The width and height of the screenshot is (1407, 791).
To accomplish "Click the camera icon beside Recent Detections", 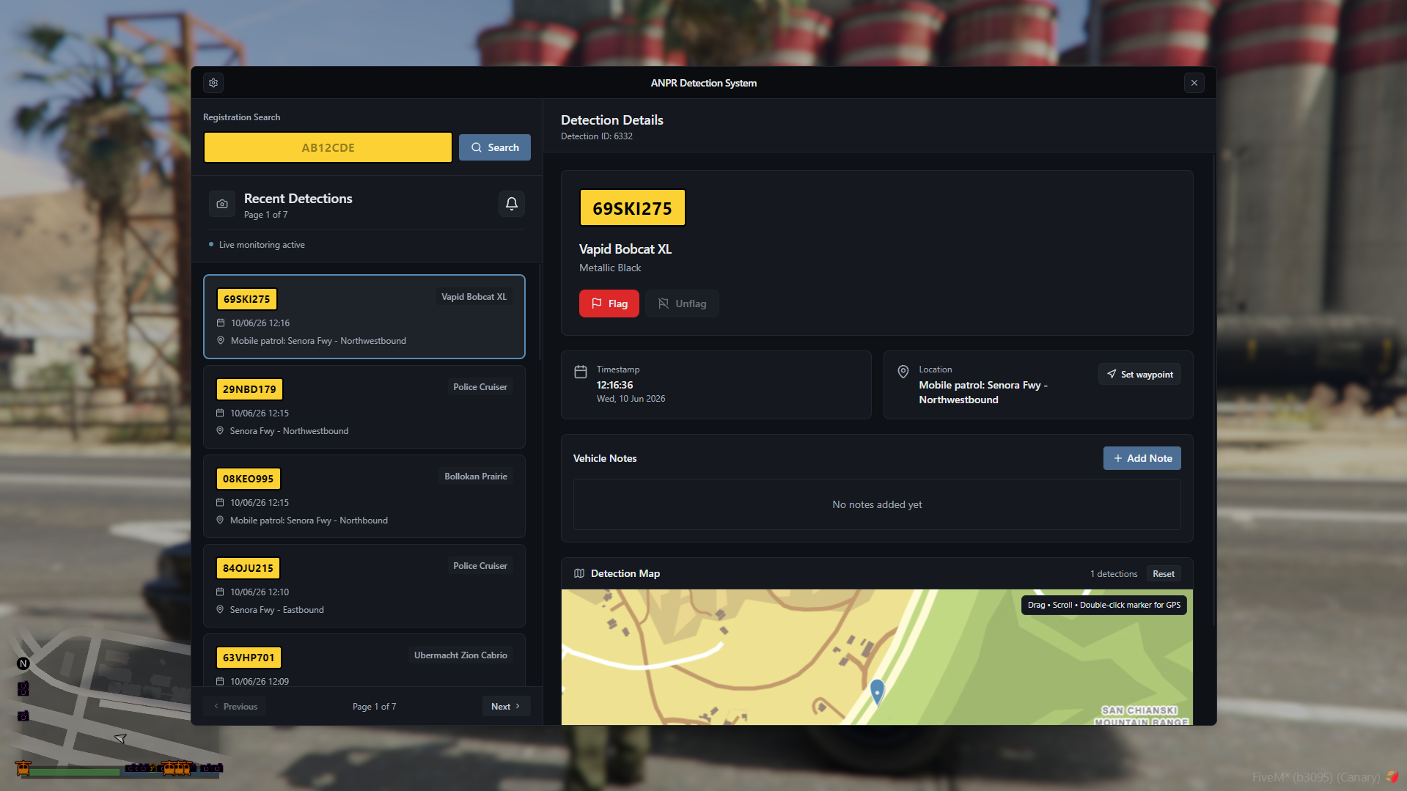I will (x=222, y=204).
